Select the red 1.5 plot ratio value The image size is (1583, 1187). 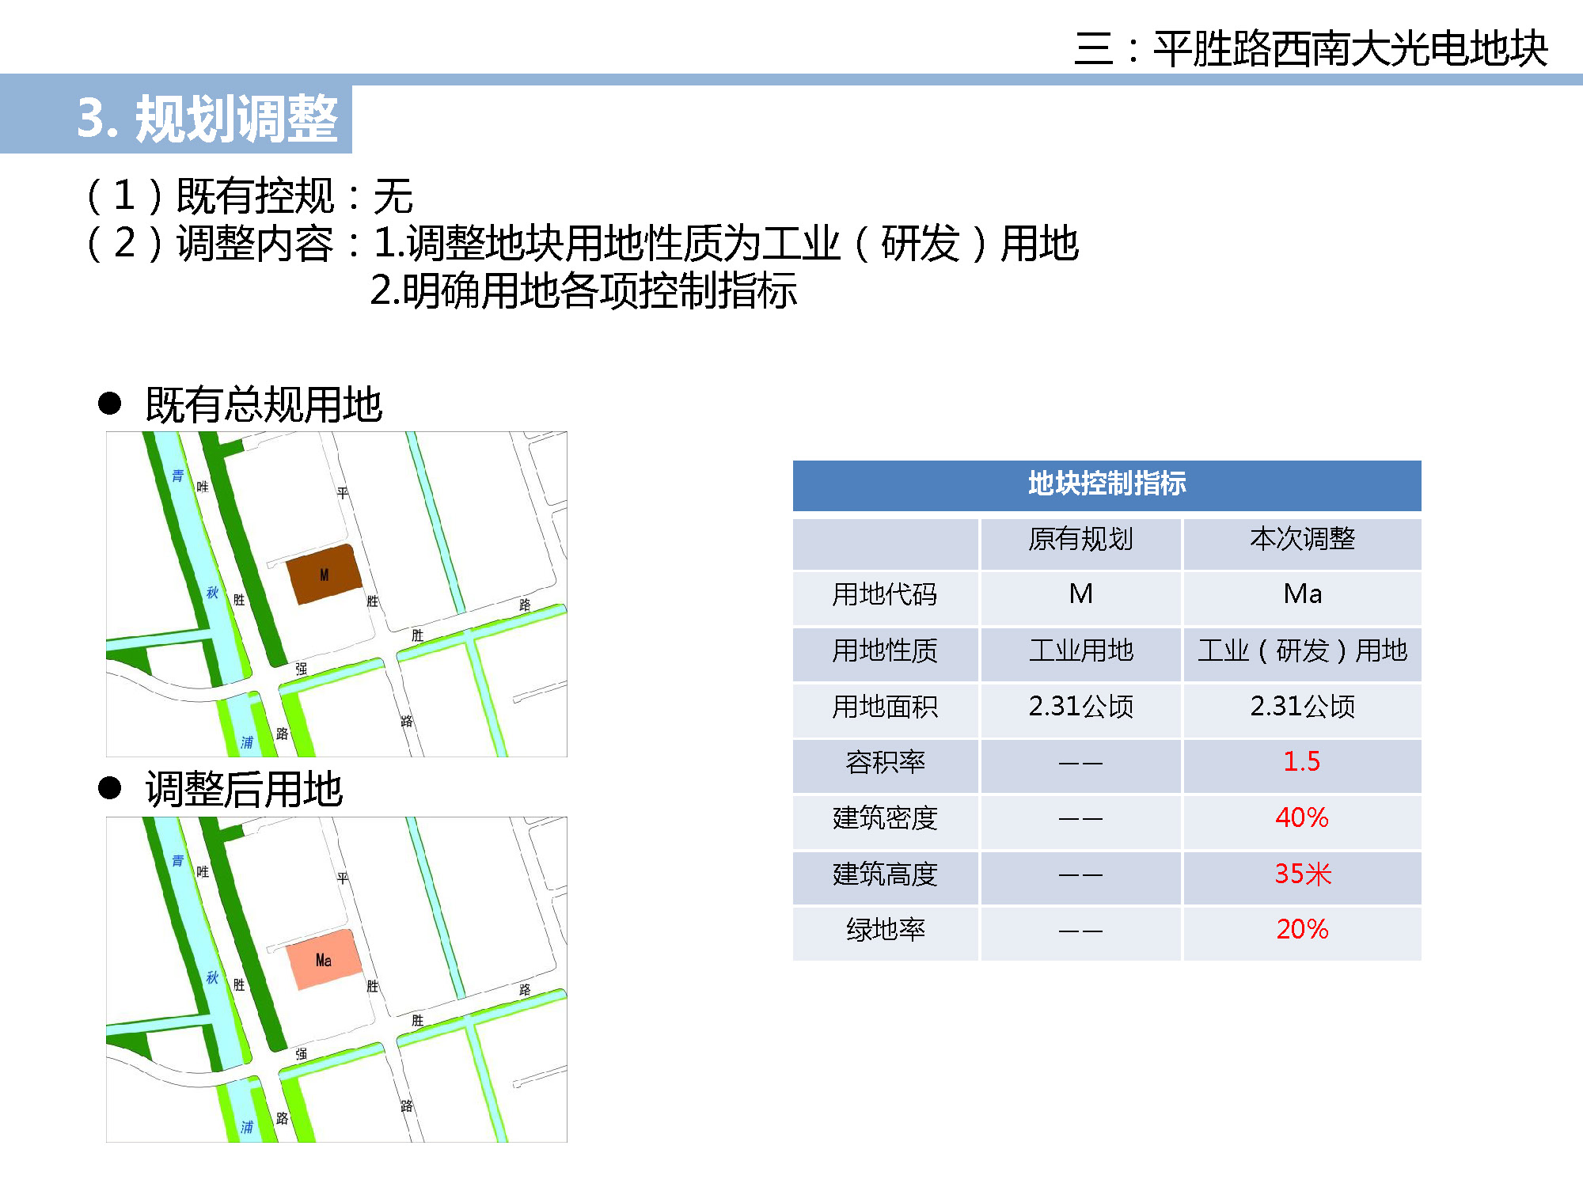coord(1302,762)
